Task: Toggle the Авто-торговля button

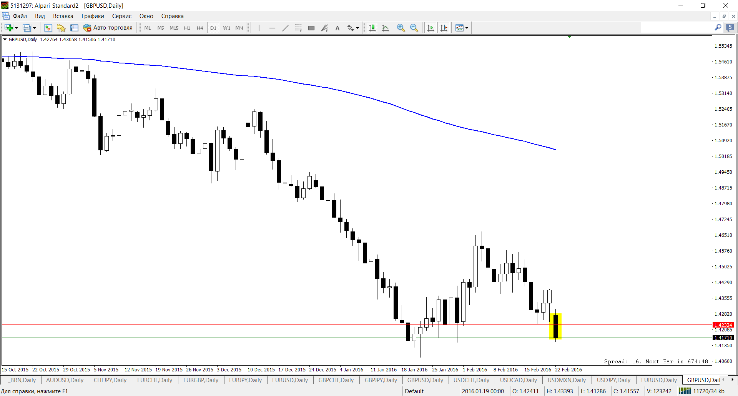Action: pyautogui.click(x=108, y=28)
